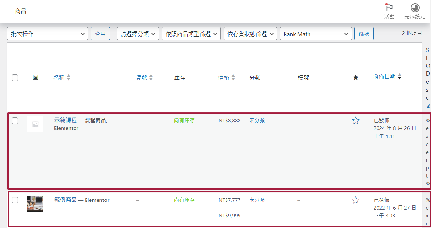The image size is (431, 228).
Task: Open the 範例商品 product thumbnail
Action: pyautogui.click(x=35, y=204)
